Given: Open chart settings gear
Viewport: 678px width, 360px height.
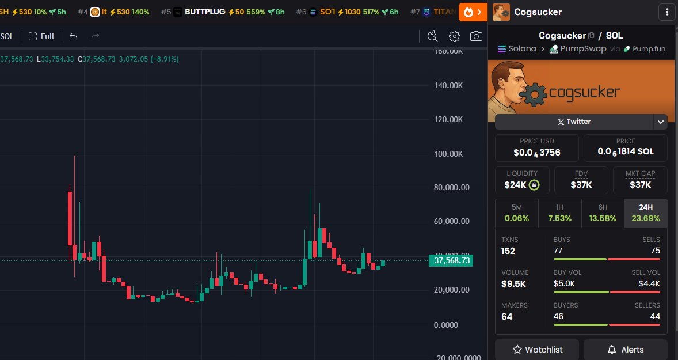Looking at the screenshot, I should pos(455,36).
